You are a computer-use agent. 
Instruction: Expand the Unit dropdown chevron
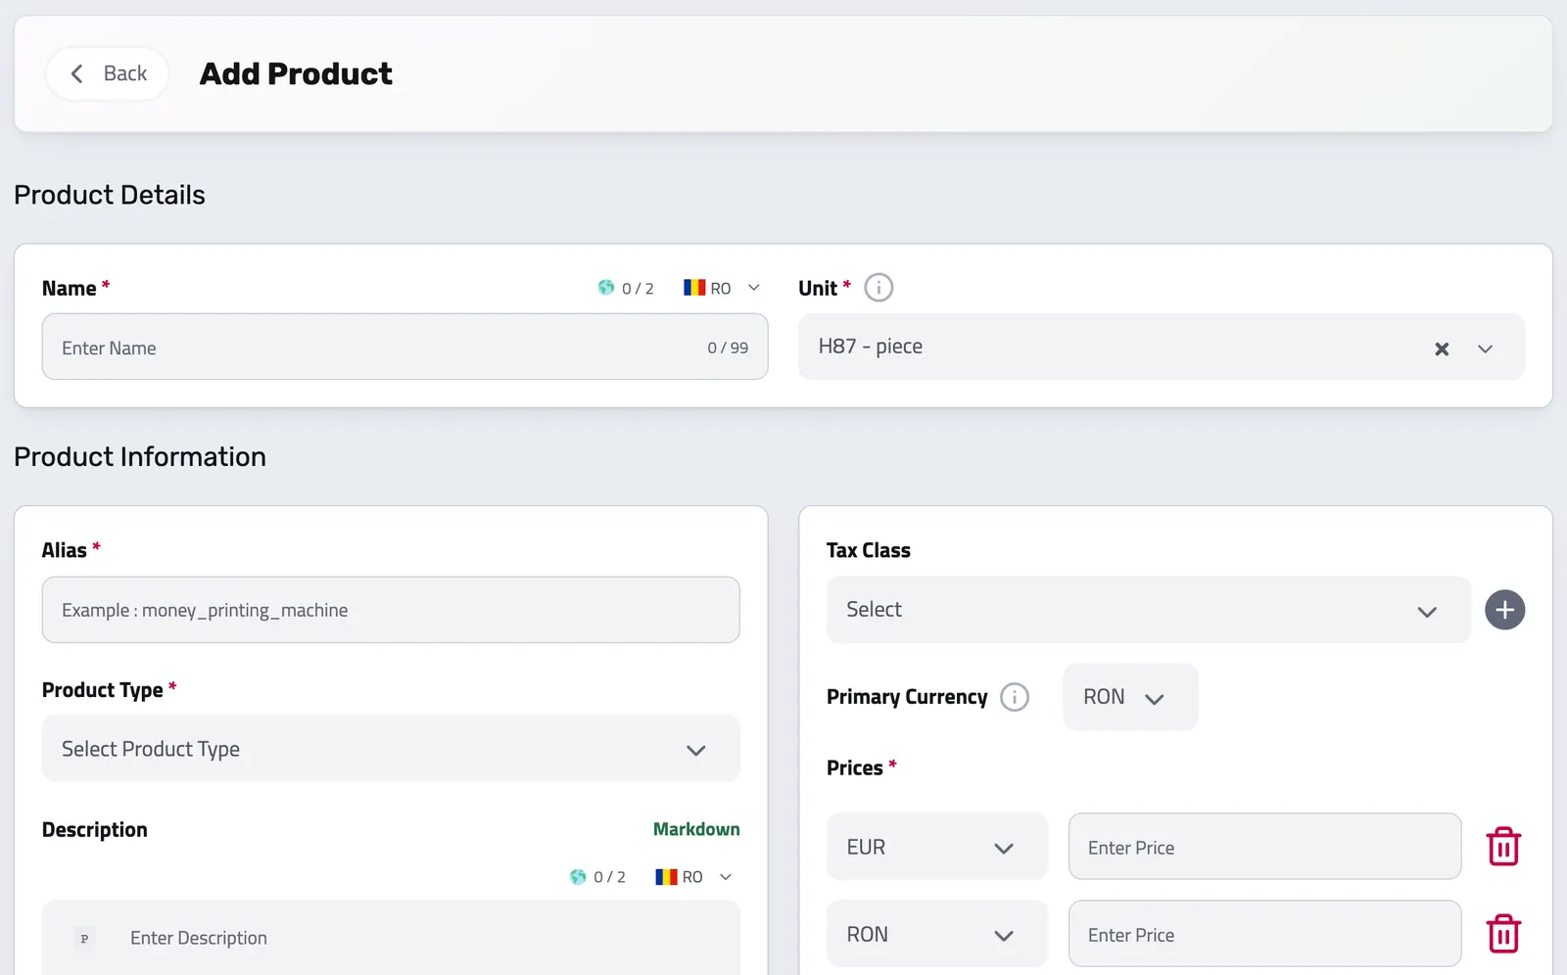(x=1485, y=348)
